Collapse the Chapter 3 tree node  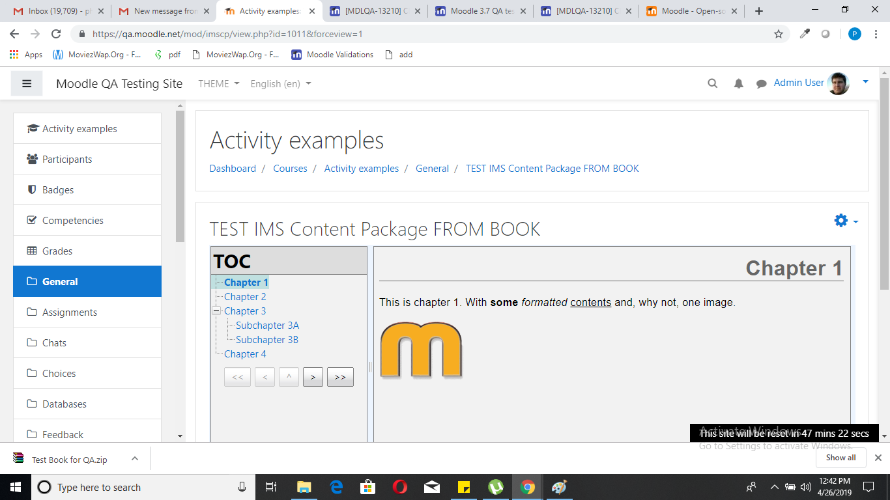(x=216, y=311)
